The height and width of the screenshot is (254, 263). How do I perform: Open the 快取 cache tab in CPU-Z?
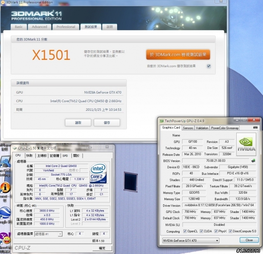click(x=30, y=156)
